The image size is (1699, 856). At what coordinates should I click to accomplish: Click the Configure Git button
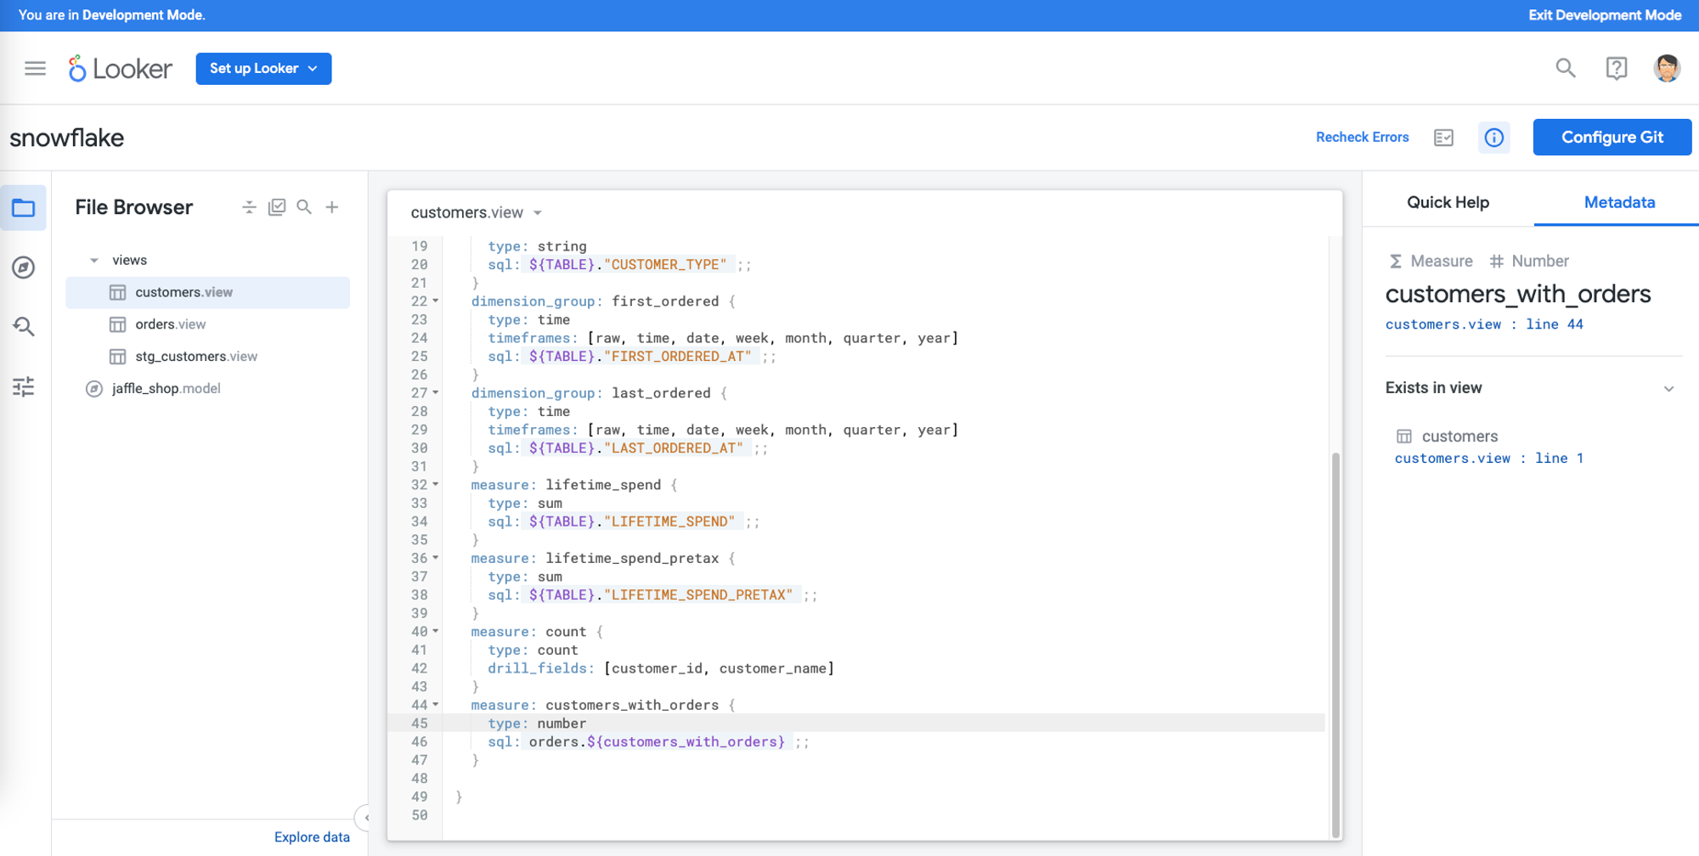(x=1612, y=138)
